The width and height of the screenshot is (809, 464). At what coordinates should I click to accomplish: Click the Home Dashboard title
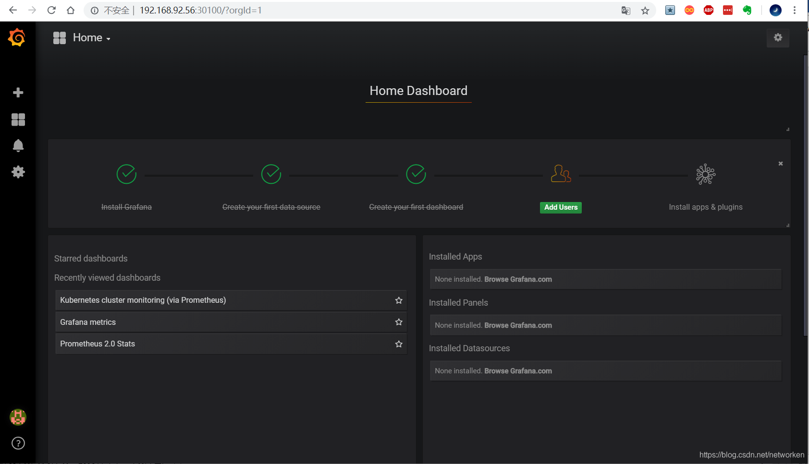(x=418, y=91)
